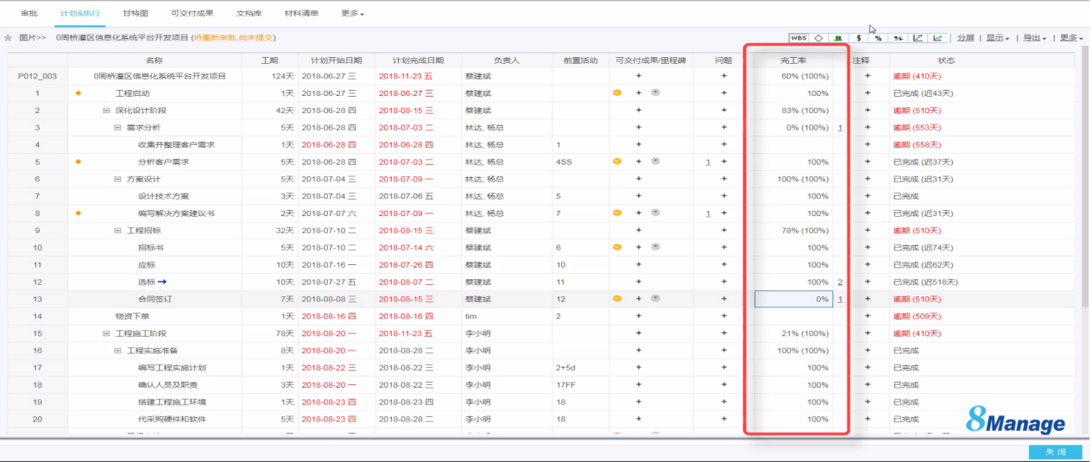
Task: Click the percent sign toolbar icon
Action: pyautogui.click(x=878, y=38)
